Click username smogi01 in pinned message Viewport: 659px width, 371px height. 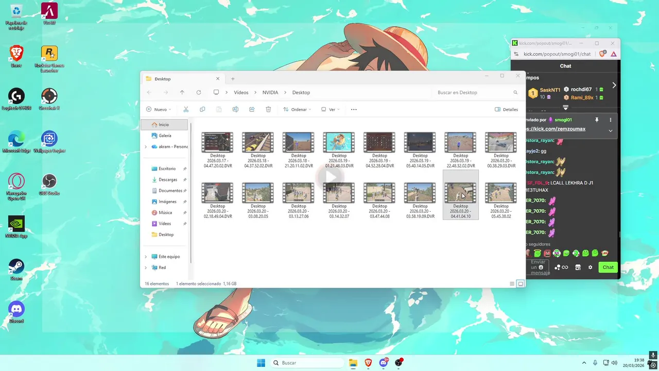[x=563, y=120]
